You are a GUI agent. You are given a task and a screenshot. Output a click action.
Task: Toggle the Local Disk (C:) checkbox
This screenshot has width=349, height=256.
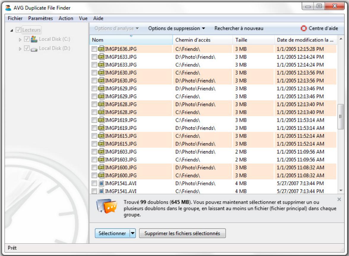coord(27,39)
